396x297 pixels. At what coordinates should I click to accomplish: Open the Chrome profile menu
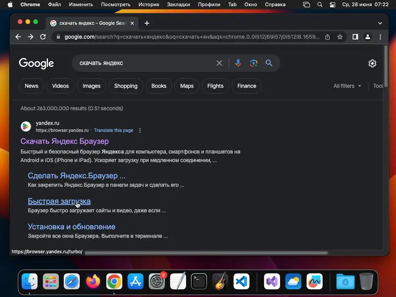tap(368, 37)
